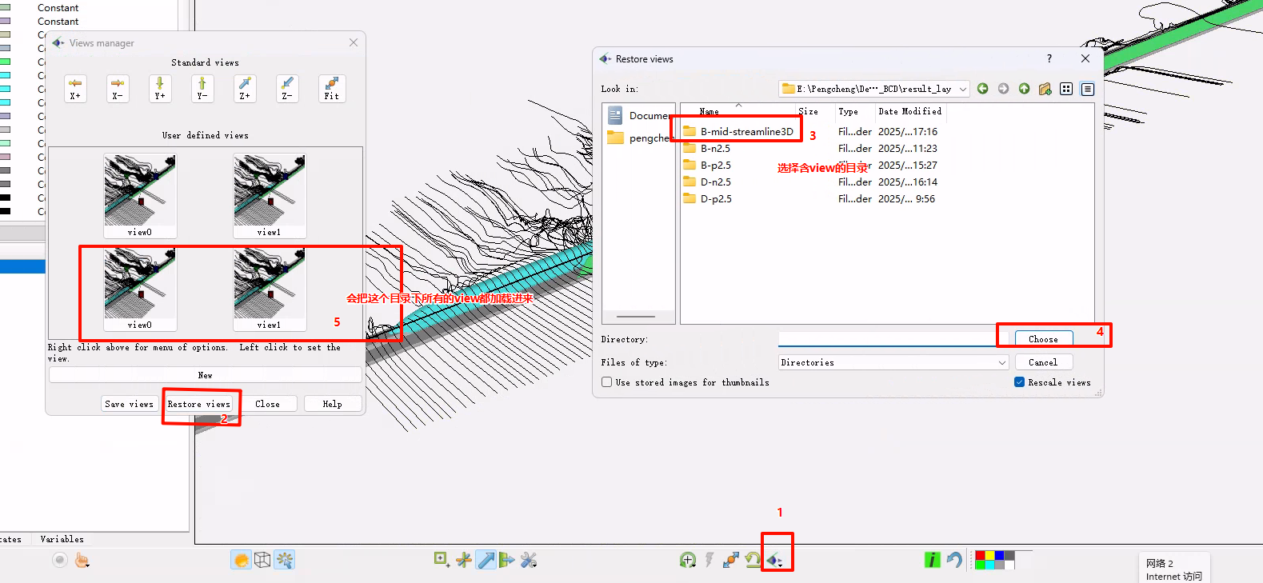Select the Z+ standard view icon
1263x583 pixels.
[x=245, y=88]
